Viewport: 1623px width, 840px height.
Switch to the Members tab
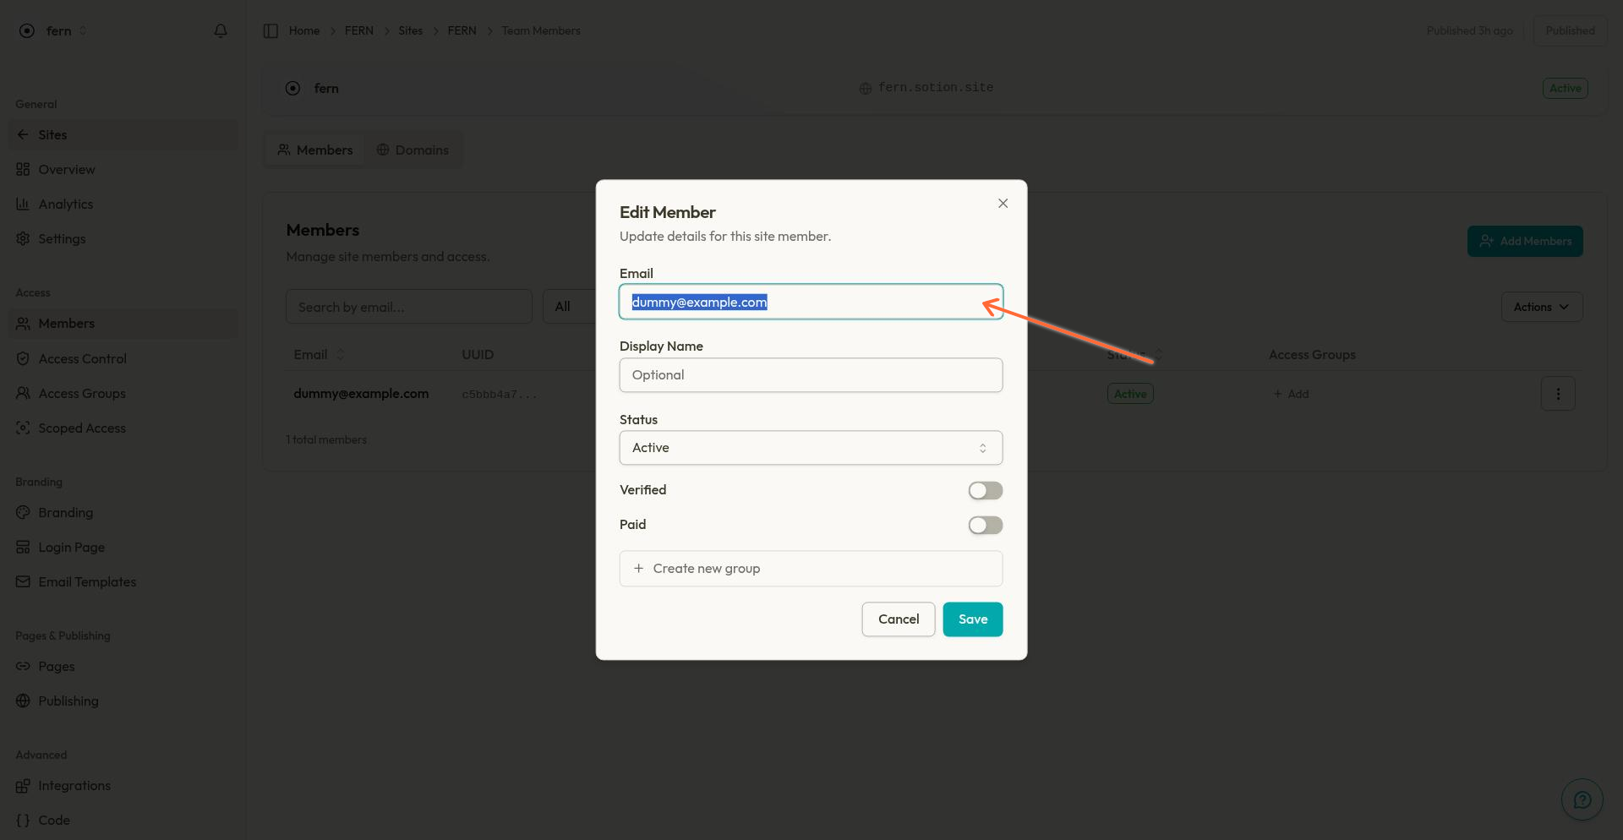coord(314,150)
